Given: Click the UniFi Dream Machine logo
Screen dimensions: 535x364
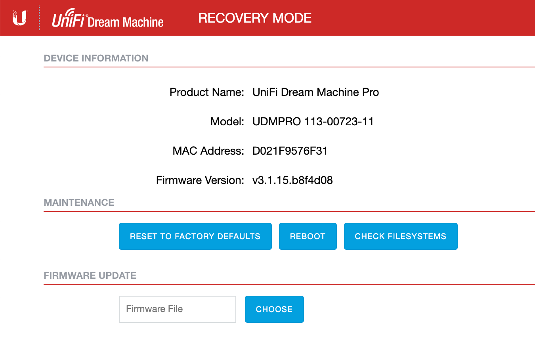Looking at the screenshot, I should [x=108, y=19].
